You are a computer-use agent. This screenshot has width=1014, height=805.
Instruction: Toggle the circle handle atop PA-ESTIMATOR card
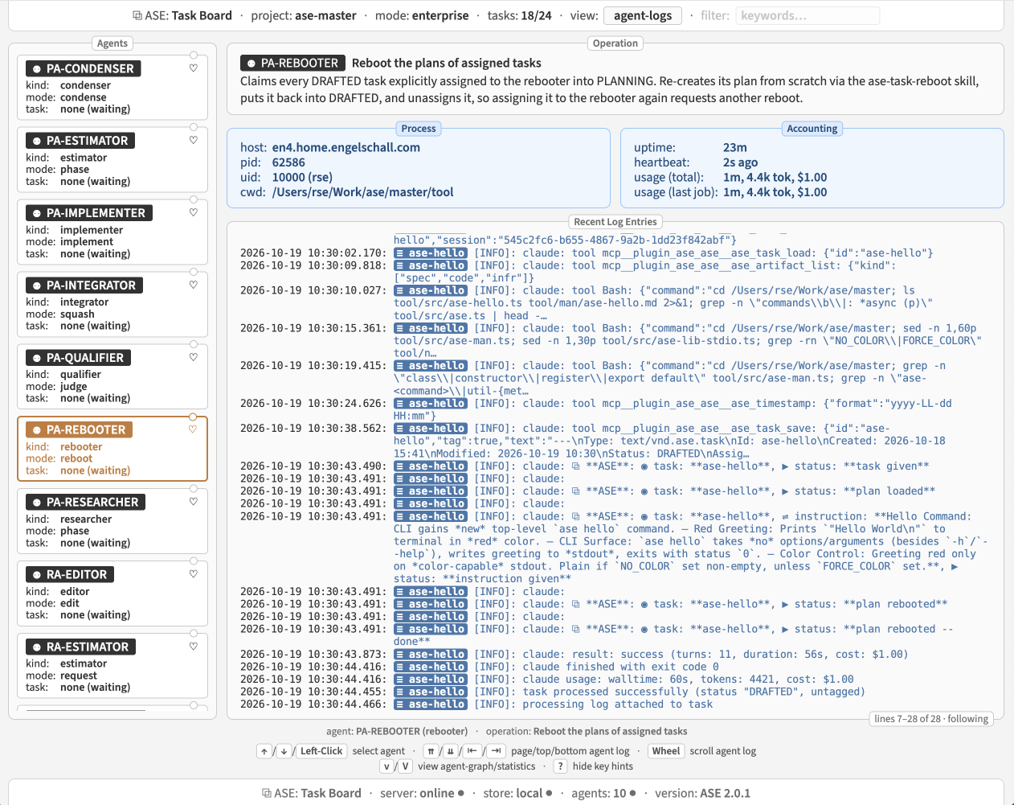point(194,127)
